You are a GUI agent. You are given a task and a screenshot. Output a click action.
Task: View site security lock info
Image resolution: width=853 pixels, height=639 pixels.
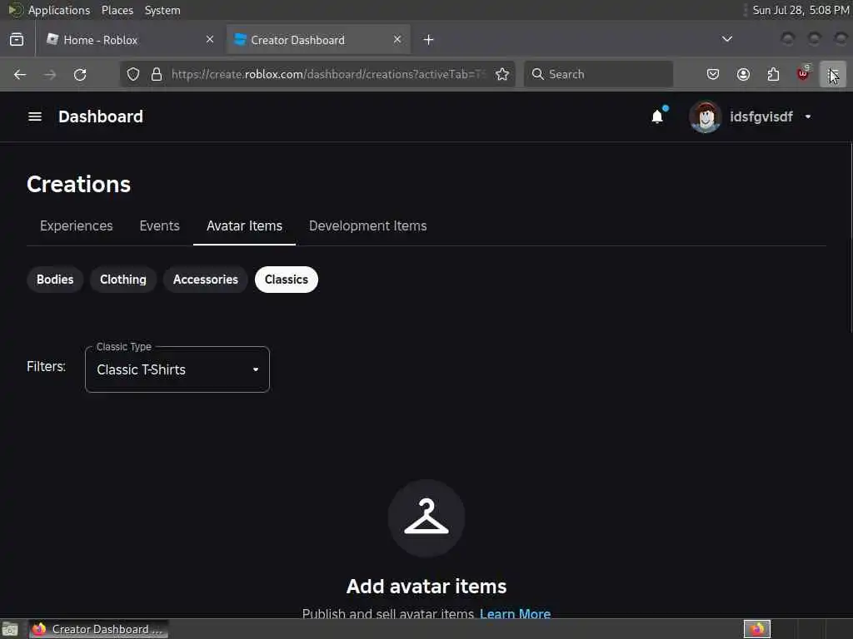pyautogui.click(x=157, y=74)
